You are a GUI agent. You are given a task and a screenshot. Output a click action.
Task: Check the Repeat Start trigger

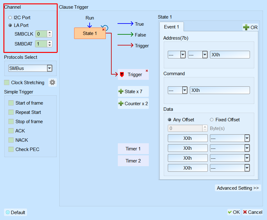point(11,112)
